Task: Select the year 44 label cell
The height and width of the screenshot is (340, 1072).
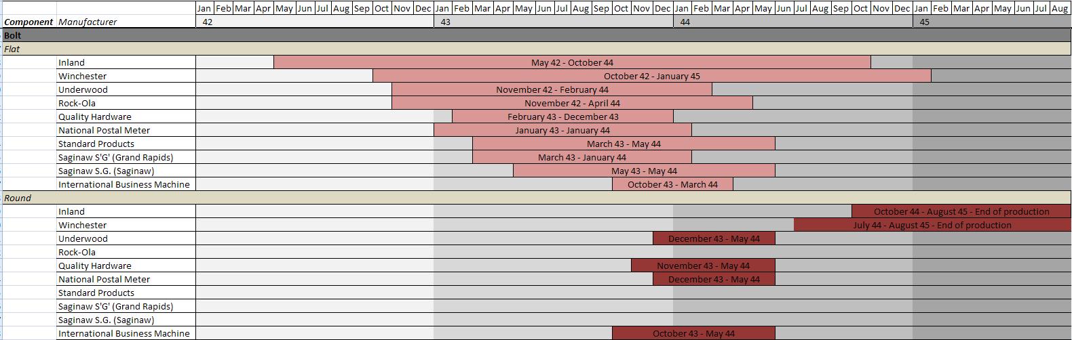Action: (x=793, y=22)
